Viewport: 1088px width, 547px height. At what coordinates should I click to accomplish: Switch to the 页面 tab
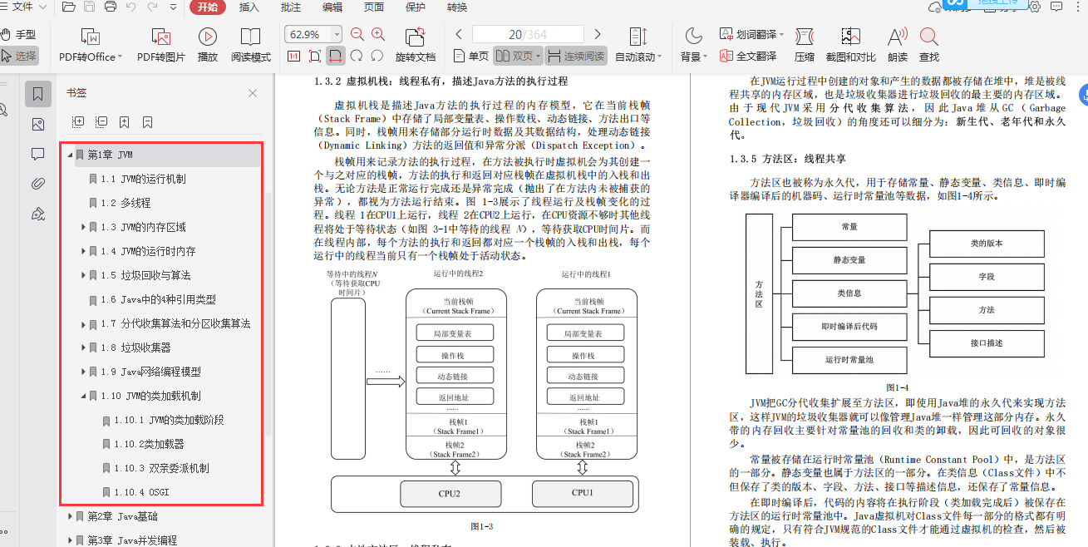[374, 7]
